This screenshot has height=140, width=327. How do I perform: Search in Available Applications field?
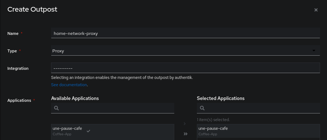(112, 108)
